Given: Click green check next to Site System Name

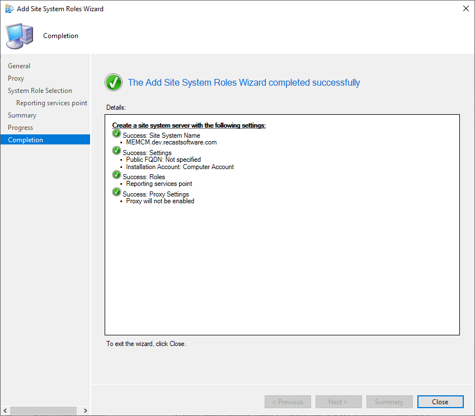Looking at the screenshot, I should point(116,134).
